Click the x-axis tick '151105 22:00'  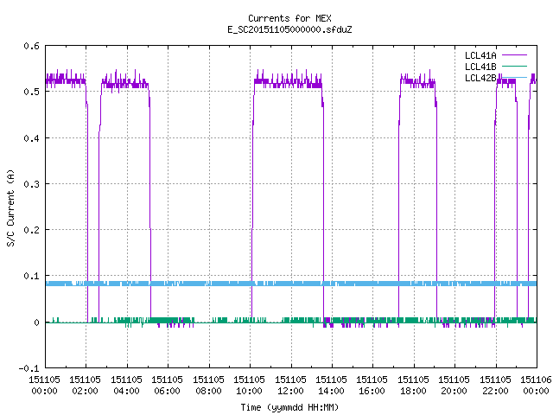(x=495, y=385)
